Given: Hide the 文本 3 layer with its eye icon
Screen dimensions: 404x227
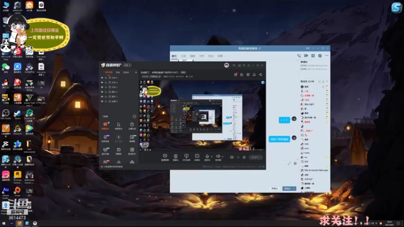Looking at the screenshot, I should coord(102,78).
